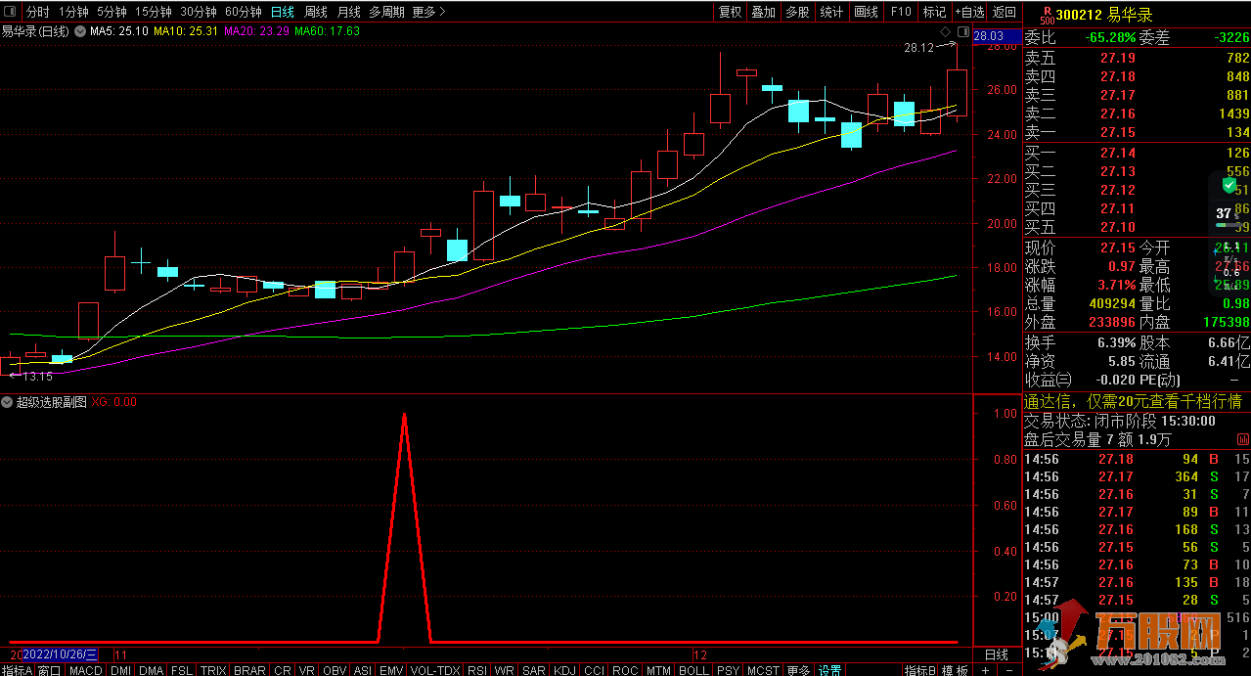The width and height of the screenshot is (1251, 676).
Task: Add stock to watchlist with +自选
Action: [968, 12]
